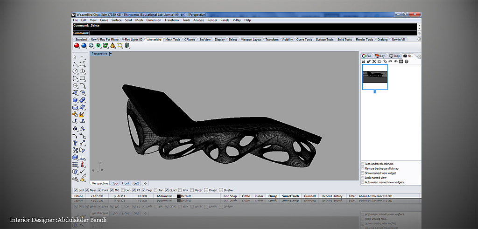The image size is (478, 229).
Task: Click the delete X icon in Named Views panel
Action: click(374, 62)
